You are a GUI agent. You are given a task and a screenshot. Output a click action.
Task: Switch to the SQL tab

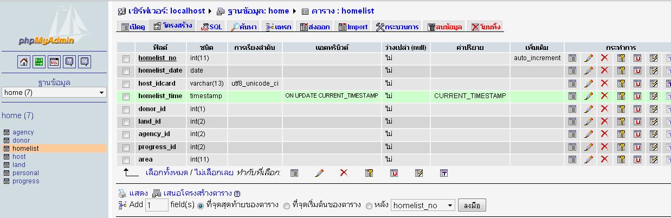pyautogui.click(x=211, y=27)
